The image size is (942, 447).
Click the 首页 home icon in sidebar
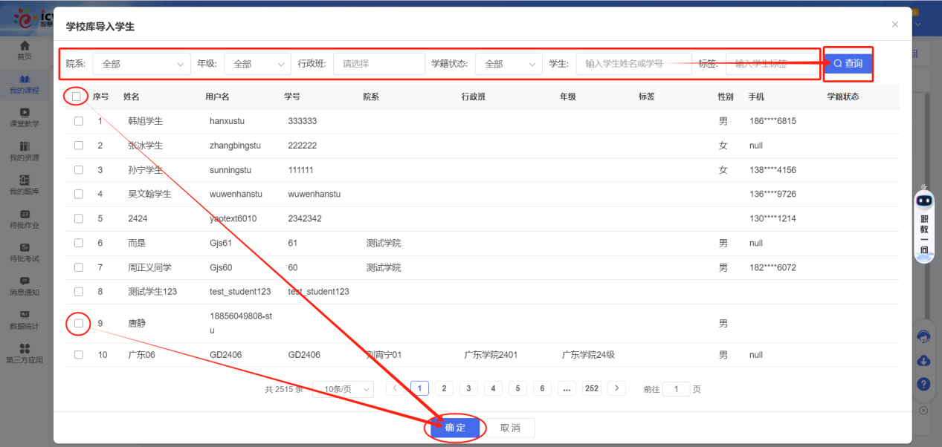25,46
